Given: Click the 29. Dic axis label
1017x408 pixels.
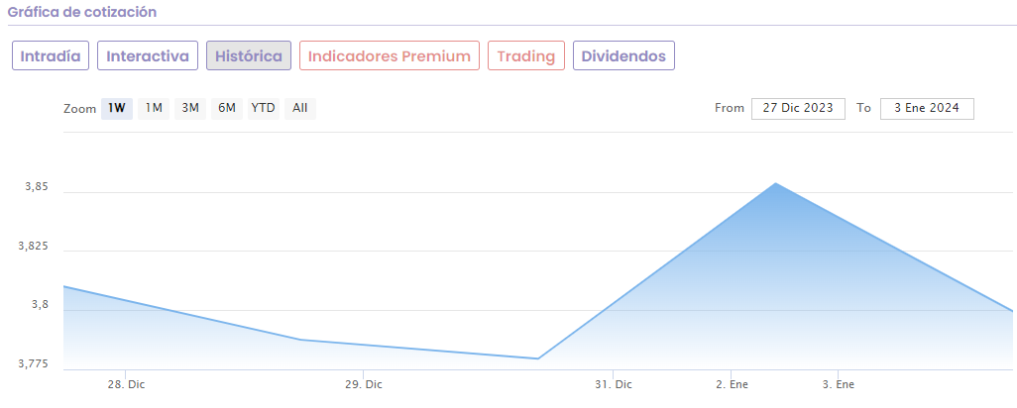Looking at the screenshot, I should (x=365, y=384).
